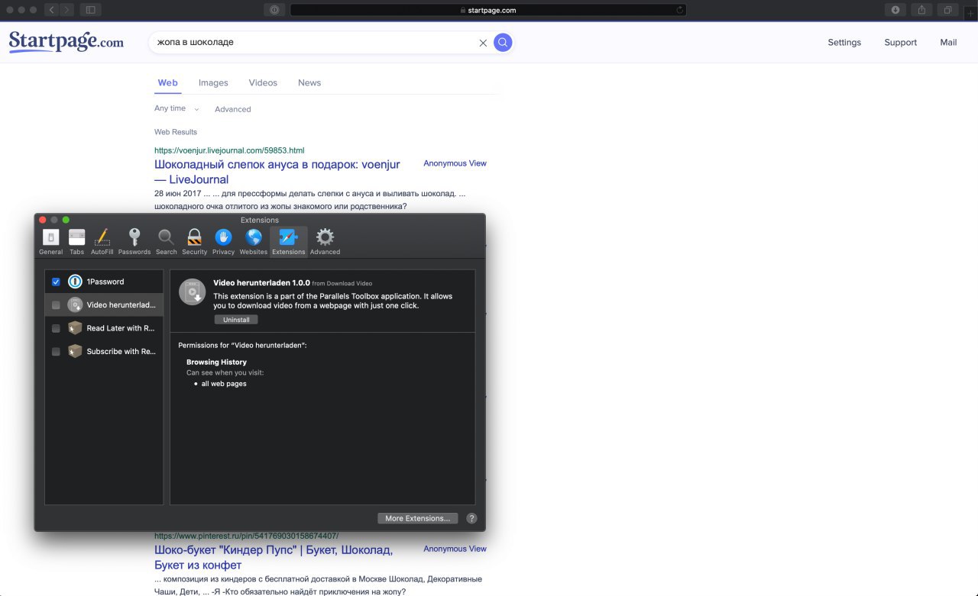Click the 1Password extension icon

tap(75, 282)
